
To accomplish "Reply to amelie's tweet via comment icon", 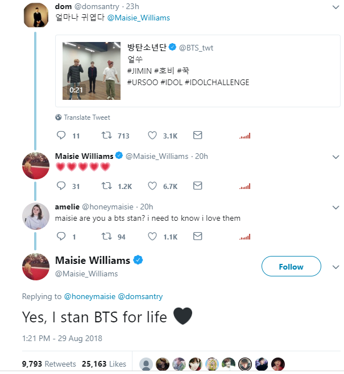I will 62,236.
